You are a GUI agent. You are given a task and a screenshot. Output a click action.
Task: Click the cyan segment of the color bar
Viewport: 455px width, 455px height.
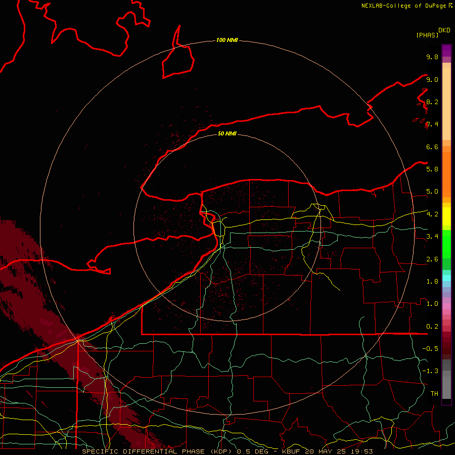coord(446,278)
